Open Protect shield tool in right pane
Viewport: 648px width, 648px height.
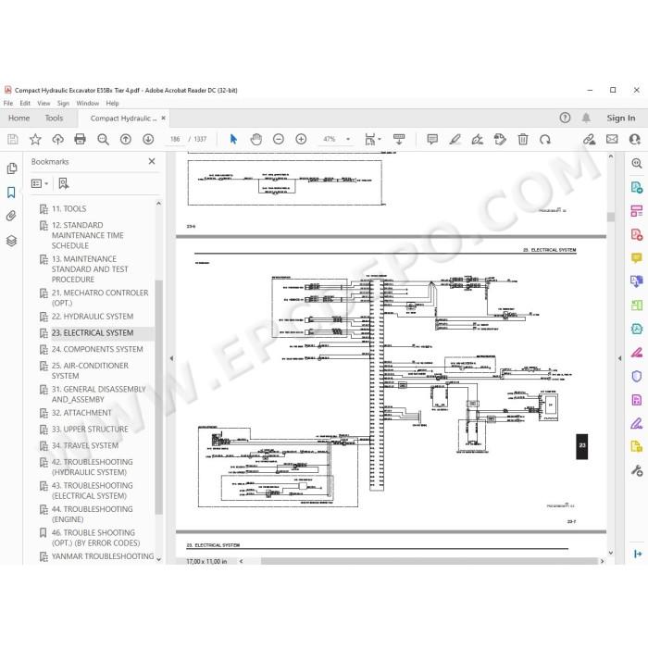click(637, 376)
